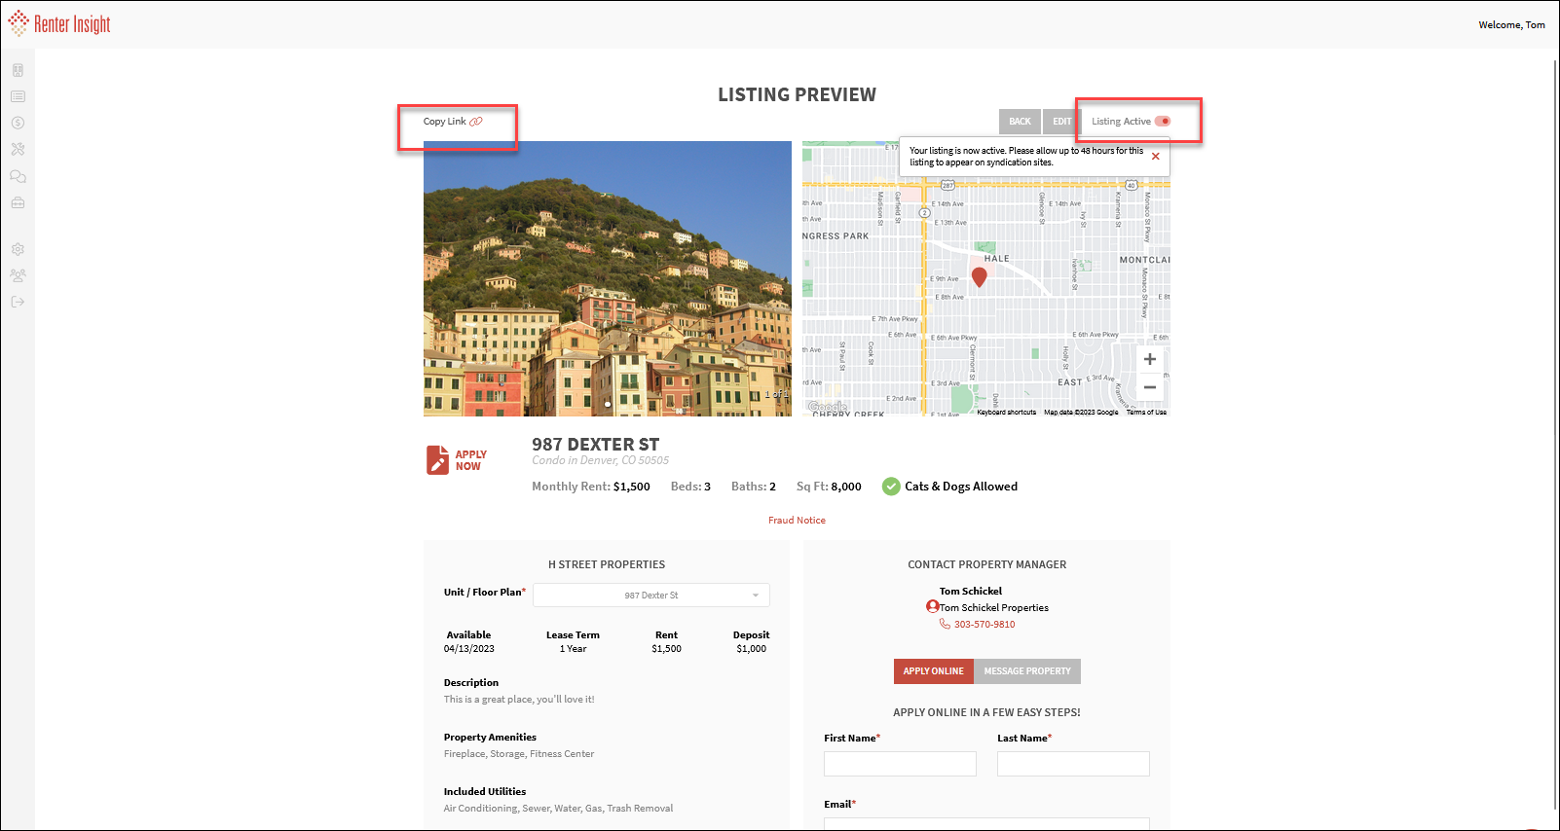Zoom out on the map
1560x831 pixels.
[1150, 387]
